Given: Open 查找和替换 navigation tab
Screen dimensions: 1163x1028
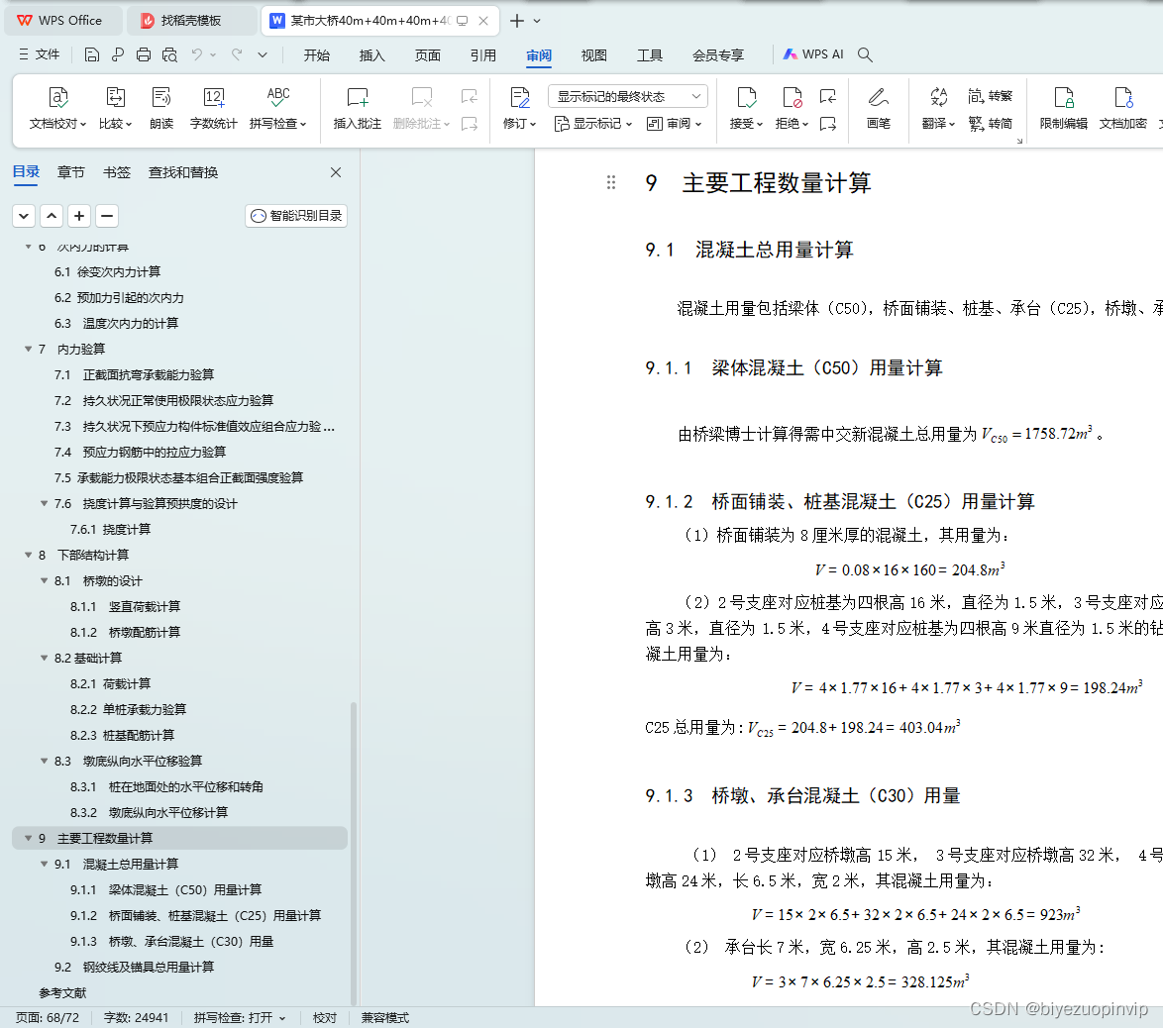Looking at the screenshot, I should pyautogui.click(x=183, y=172).
